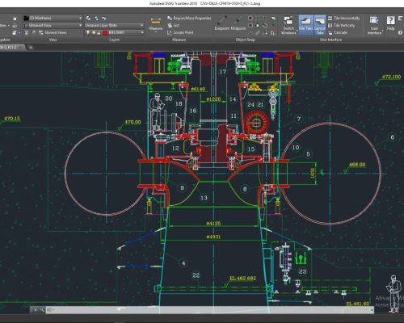Open the 2D Wireframe visual style dropdown

point(53,18)
